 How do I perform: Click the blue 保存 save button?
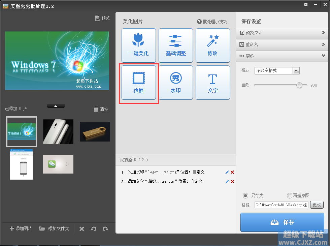pos(282,222)
